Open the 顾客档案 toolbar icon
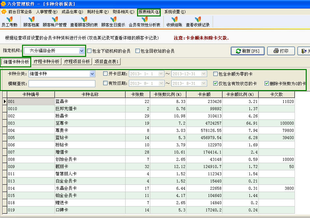 coord(31,22)
